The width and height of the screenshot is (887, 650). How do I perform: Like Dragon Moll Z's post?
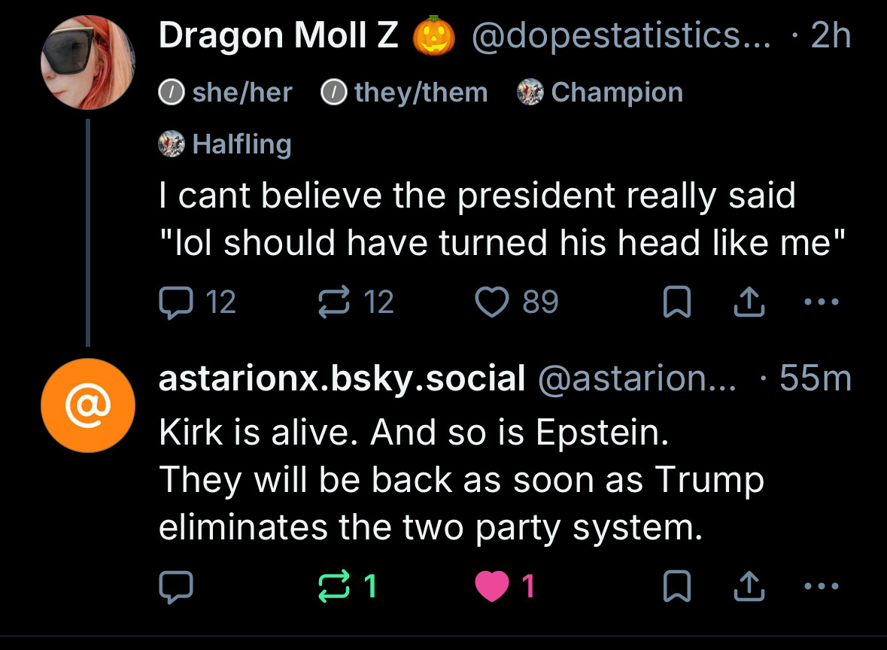[493, 302]
